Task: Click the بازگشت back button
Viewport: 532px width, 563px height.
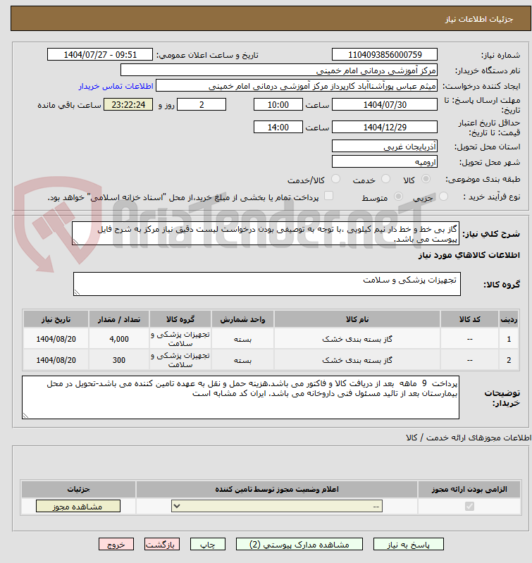Action: (x=162, y=545)
